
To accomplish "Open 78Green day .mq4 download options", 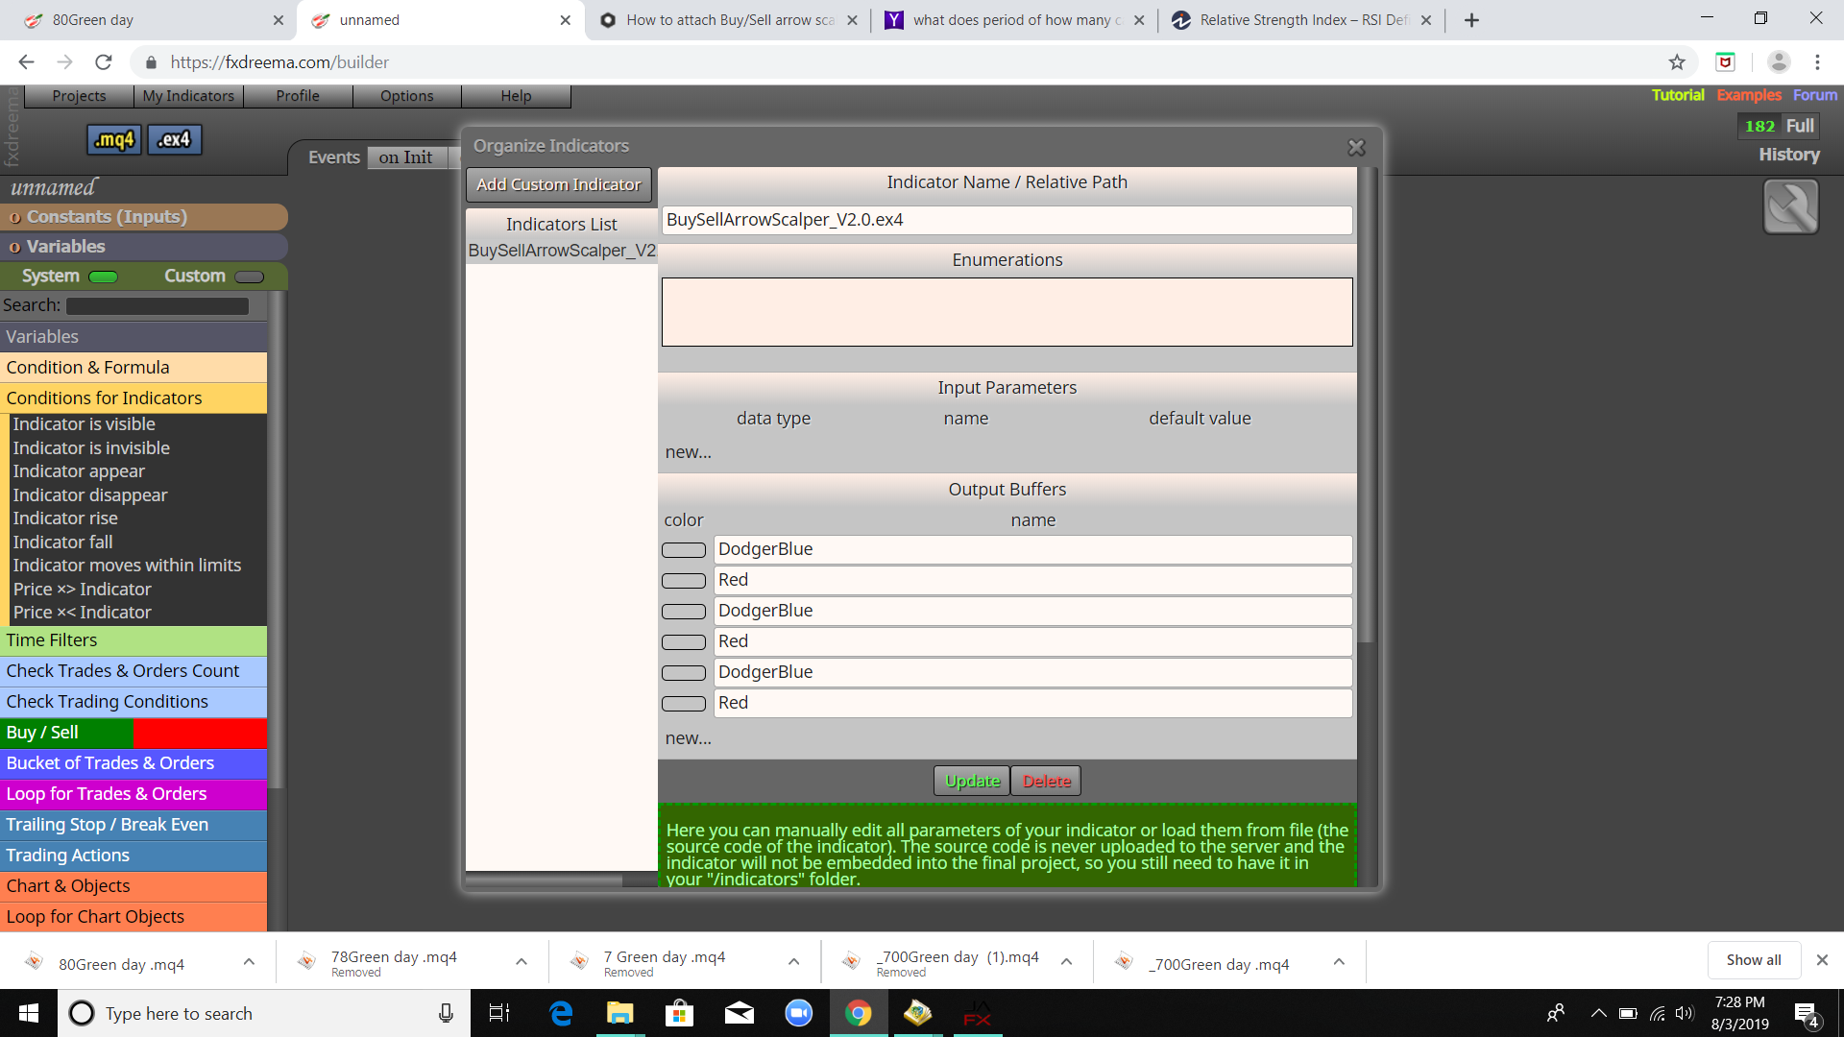I will [x=522, y=962].
